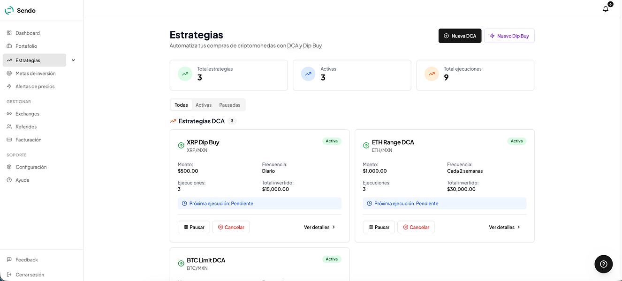Open Facturación settings
This screenshot has width=622, height=281.
[29, 140]
